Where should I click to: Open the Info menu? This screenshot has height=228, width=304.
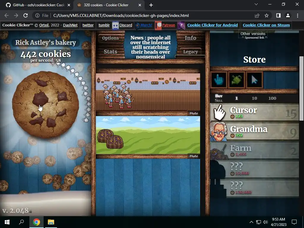190,38
